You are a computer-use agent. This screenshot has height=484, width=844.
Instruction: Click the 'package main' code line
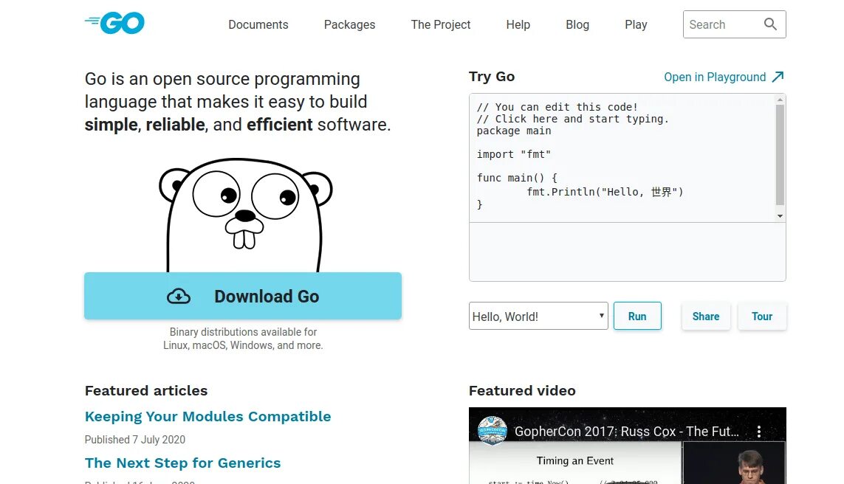coord(513,131)
